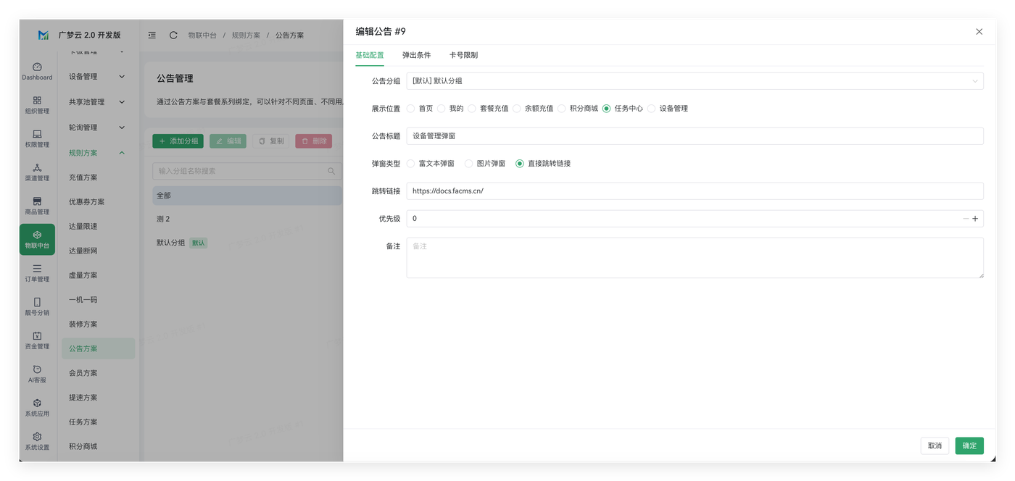Viewport: 1015px width, 481px height.
Task: Choose 图片弹窗 popup type
Action: point(485,164)
